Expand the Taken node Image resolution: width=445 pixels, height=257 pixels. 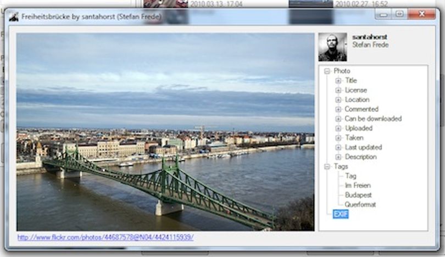point(338,138)
